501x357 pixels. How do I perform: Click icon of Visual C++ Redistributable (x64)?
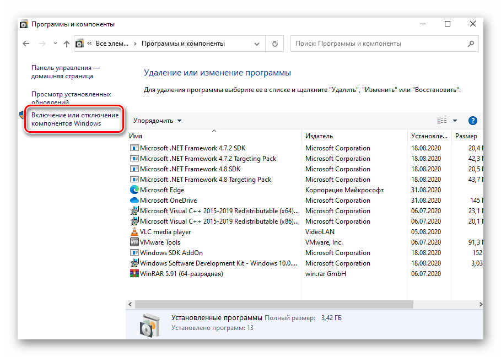tap(134, 211)
